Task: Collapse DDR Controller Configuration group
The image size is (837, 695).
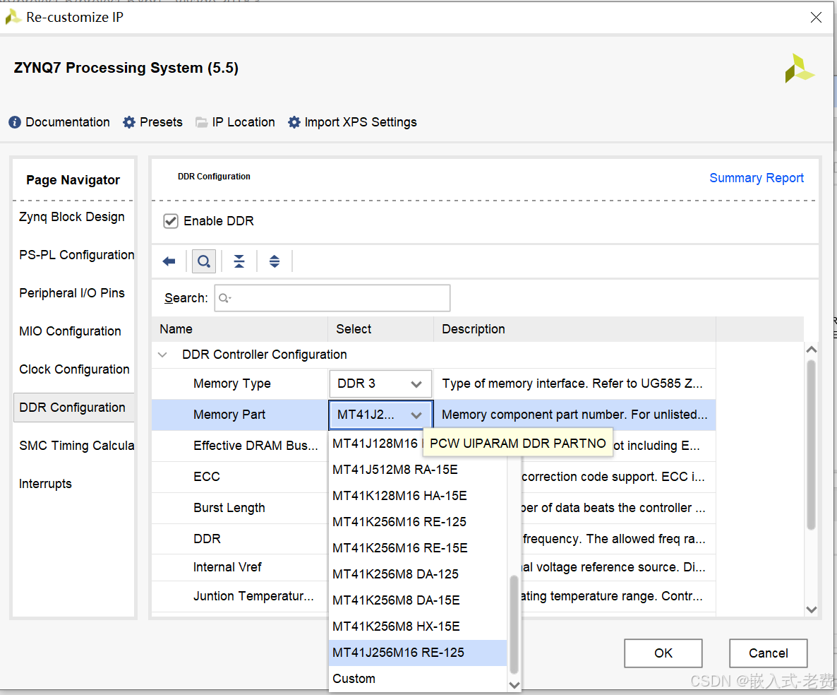Action: tap(163, 355)
